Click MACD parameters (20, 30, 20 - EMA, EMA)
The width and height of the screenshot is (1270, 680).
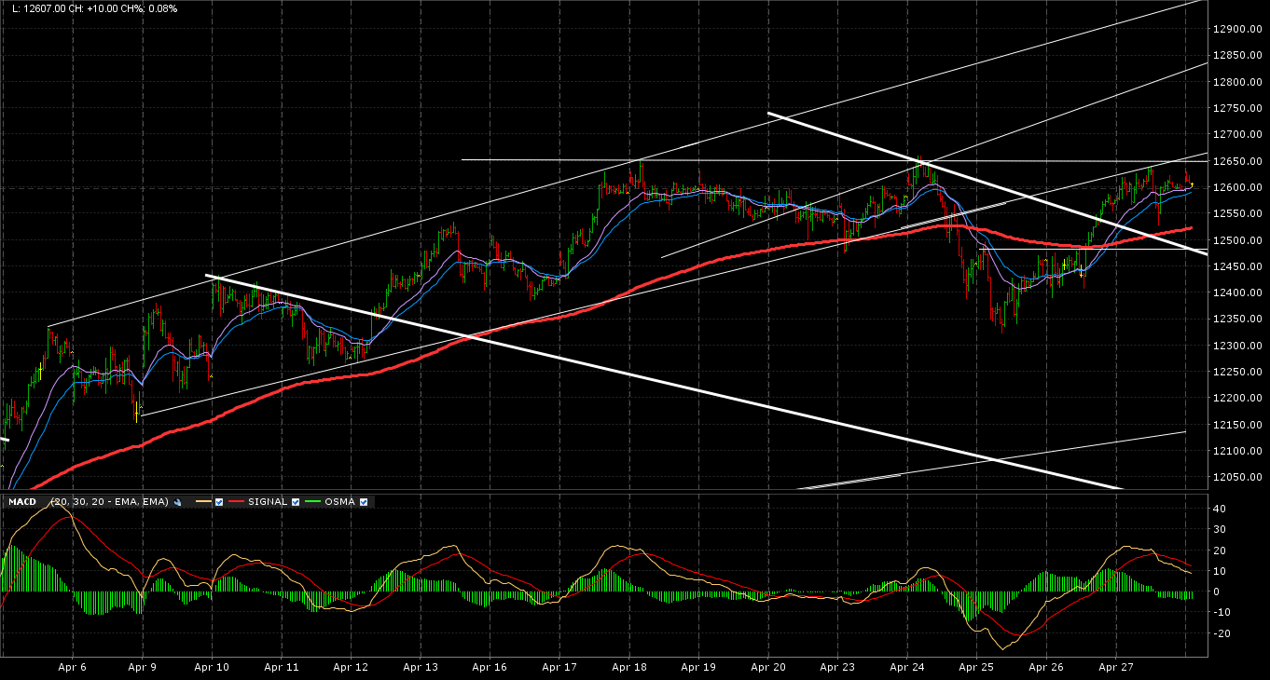110,502
